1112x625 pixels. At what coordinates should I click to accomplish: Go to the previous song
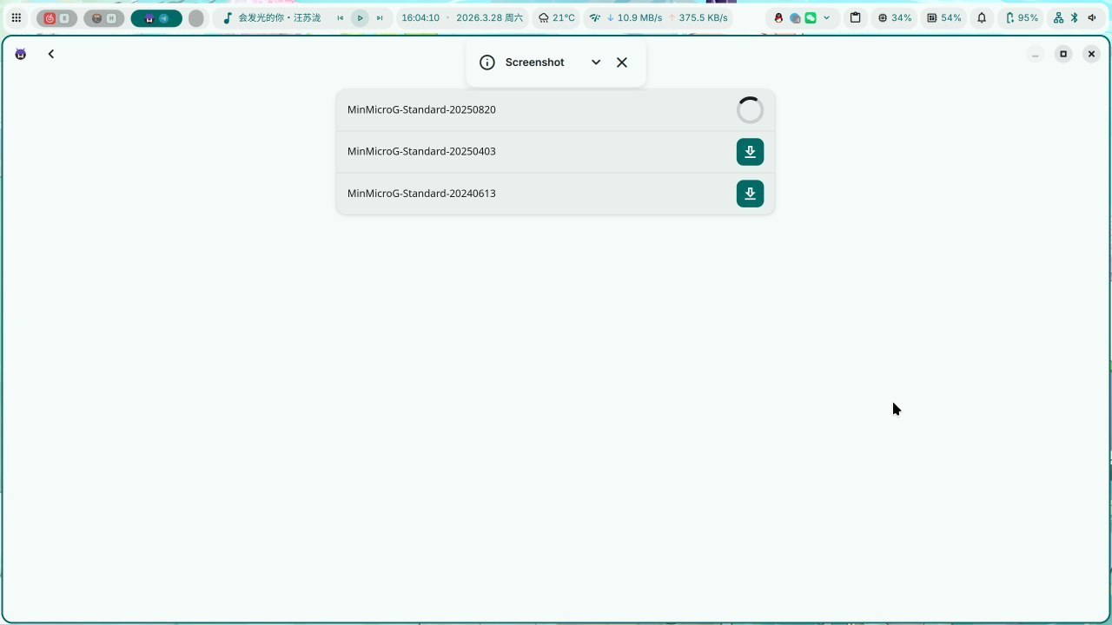[341, 17]
